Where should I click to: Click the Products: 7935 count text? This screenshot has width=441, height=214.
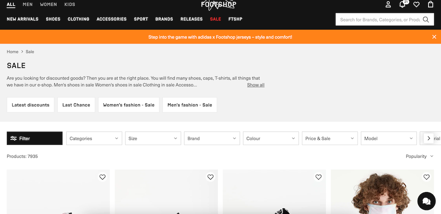pos(22,156)
